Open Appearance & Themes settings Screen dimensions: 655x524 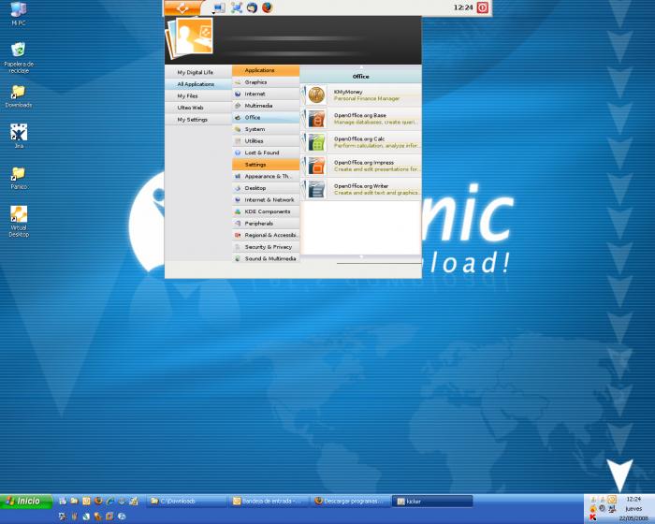pyautogui.click(x=266, y=176)
